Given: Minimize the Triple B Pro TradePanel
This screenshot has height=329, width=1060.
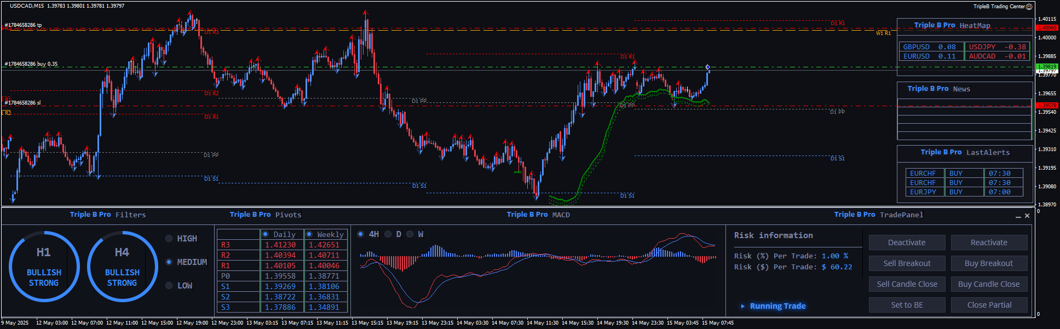Looking at the screenshot, I should [1018, 216].
